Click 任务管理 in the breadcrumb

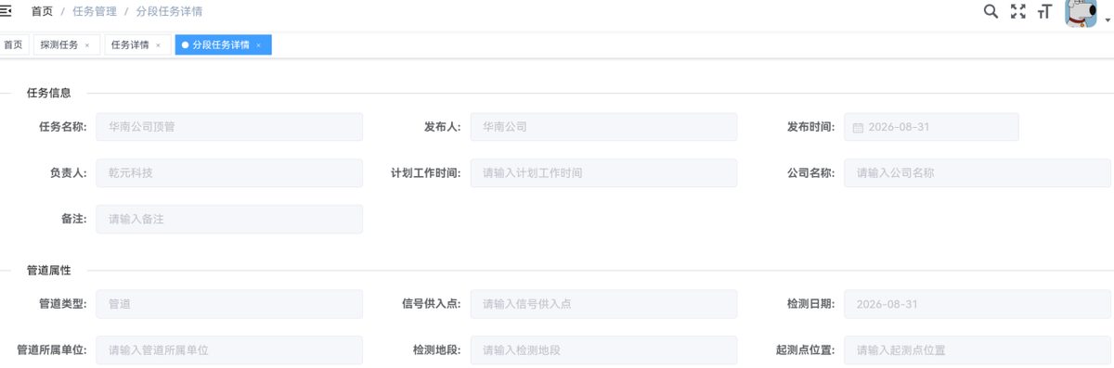95,12
